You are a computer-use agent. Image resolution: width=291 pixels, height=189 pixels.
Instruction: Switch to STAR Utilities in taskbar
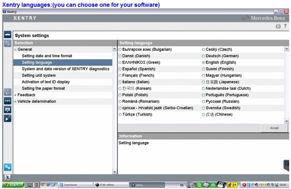111,185
